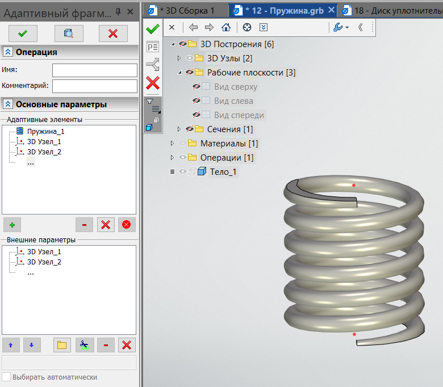Open the preview button with magnifier cube
Screen dimensions: 443x387
[69, 33]
